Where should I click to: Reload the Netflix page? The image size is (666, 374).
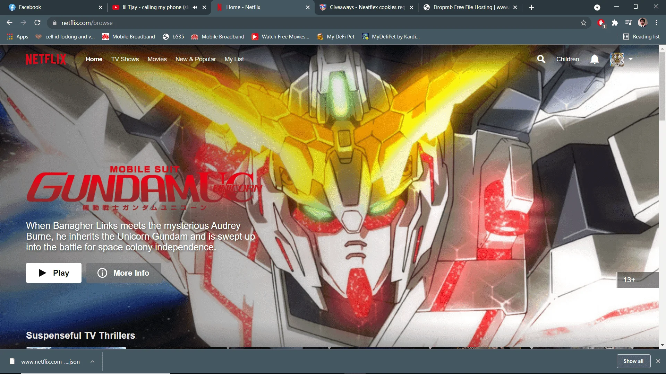pos(37,23)
